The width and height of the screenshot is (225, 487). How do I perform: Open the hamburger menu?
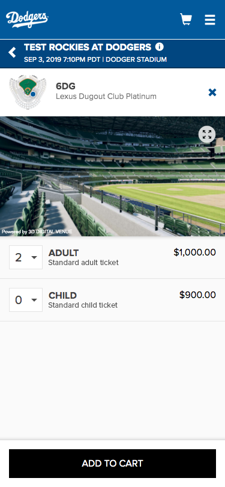tap(210, 20)
